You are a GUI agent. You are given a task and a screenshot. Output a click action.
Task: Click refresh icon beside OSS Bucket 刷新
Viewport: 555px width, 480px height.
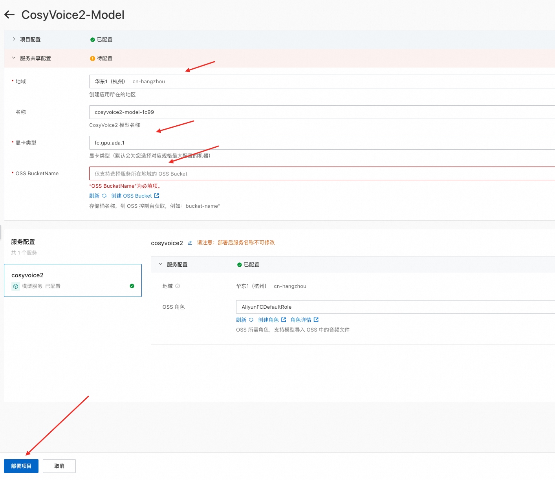(104, 196)
